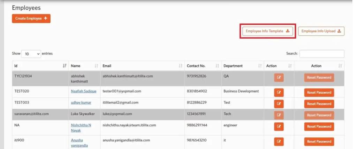The width and height of the screenshot is (357, 149).
Task: Click contact number 9886297744
Action: click(197, 125)
